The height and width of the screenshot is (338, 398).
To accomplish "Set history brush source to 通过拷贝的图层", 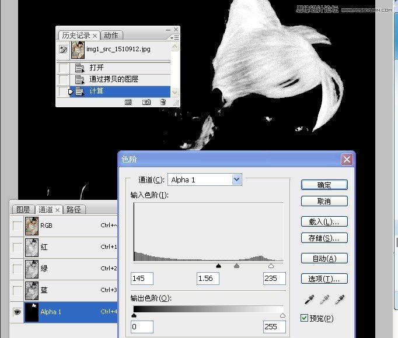I will pyautogui.click(x=64, y=80).
